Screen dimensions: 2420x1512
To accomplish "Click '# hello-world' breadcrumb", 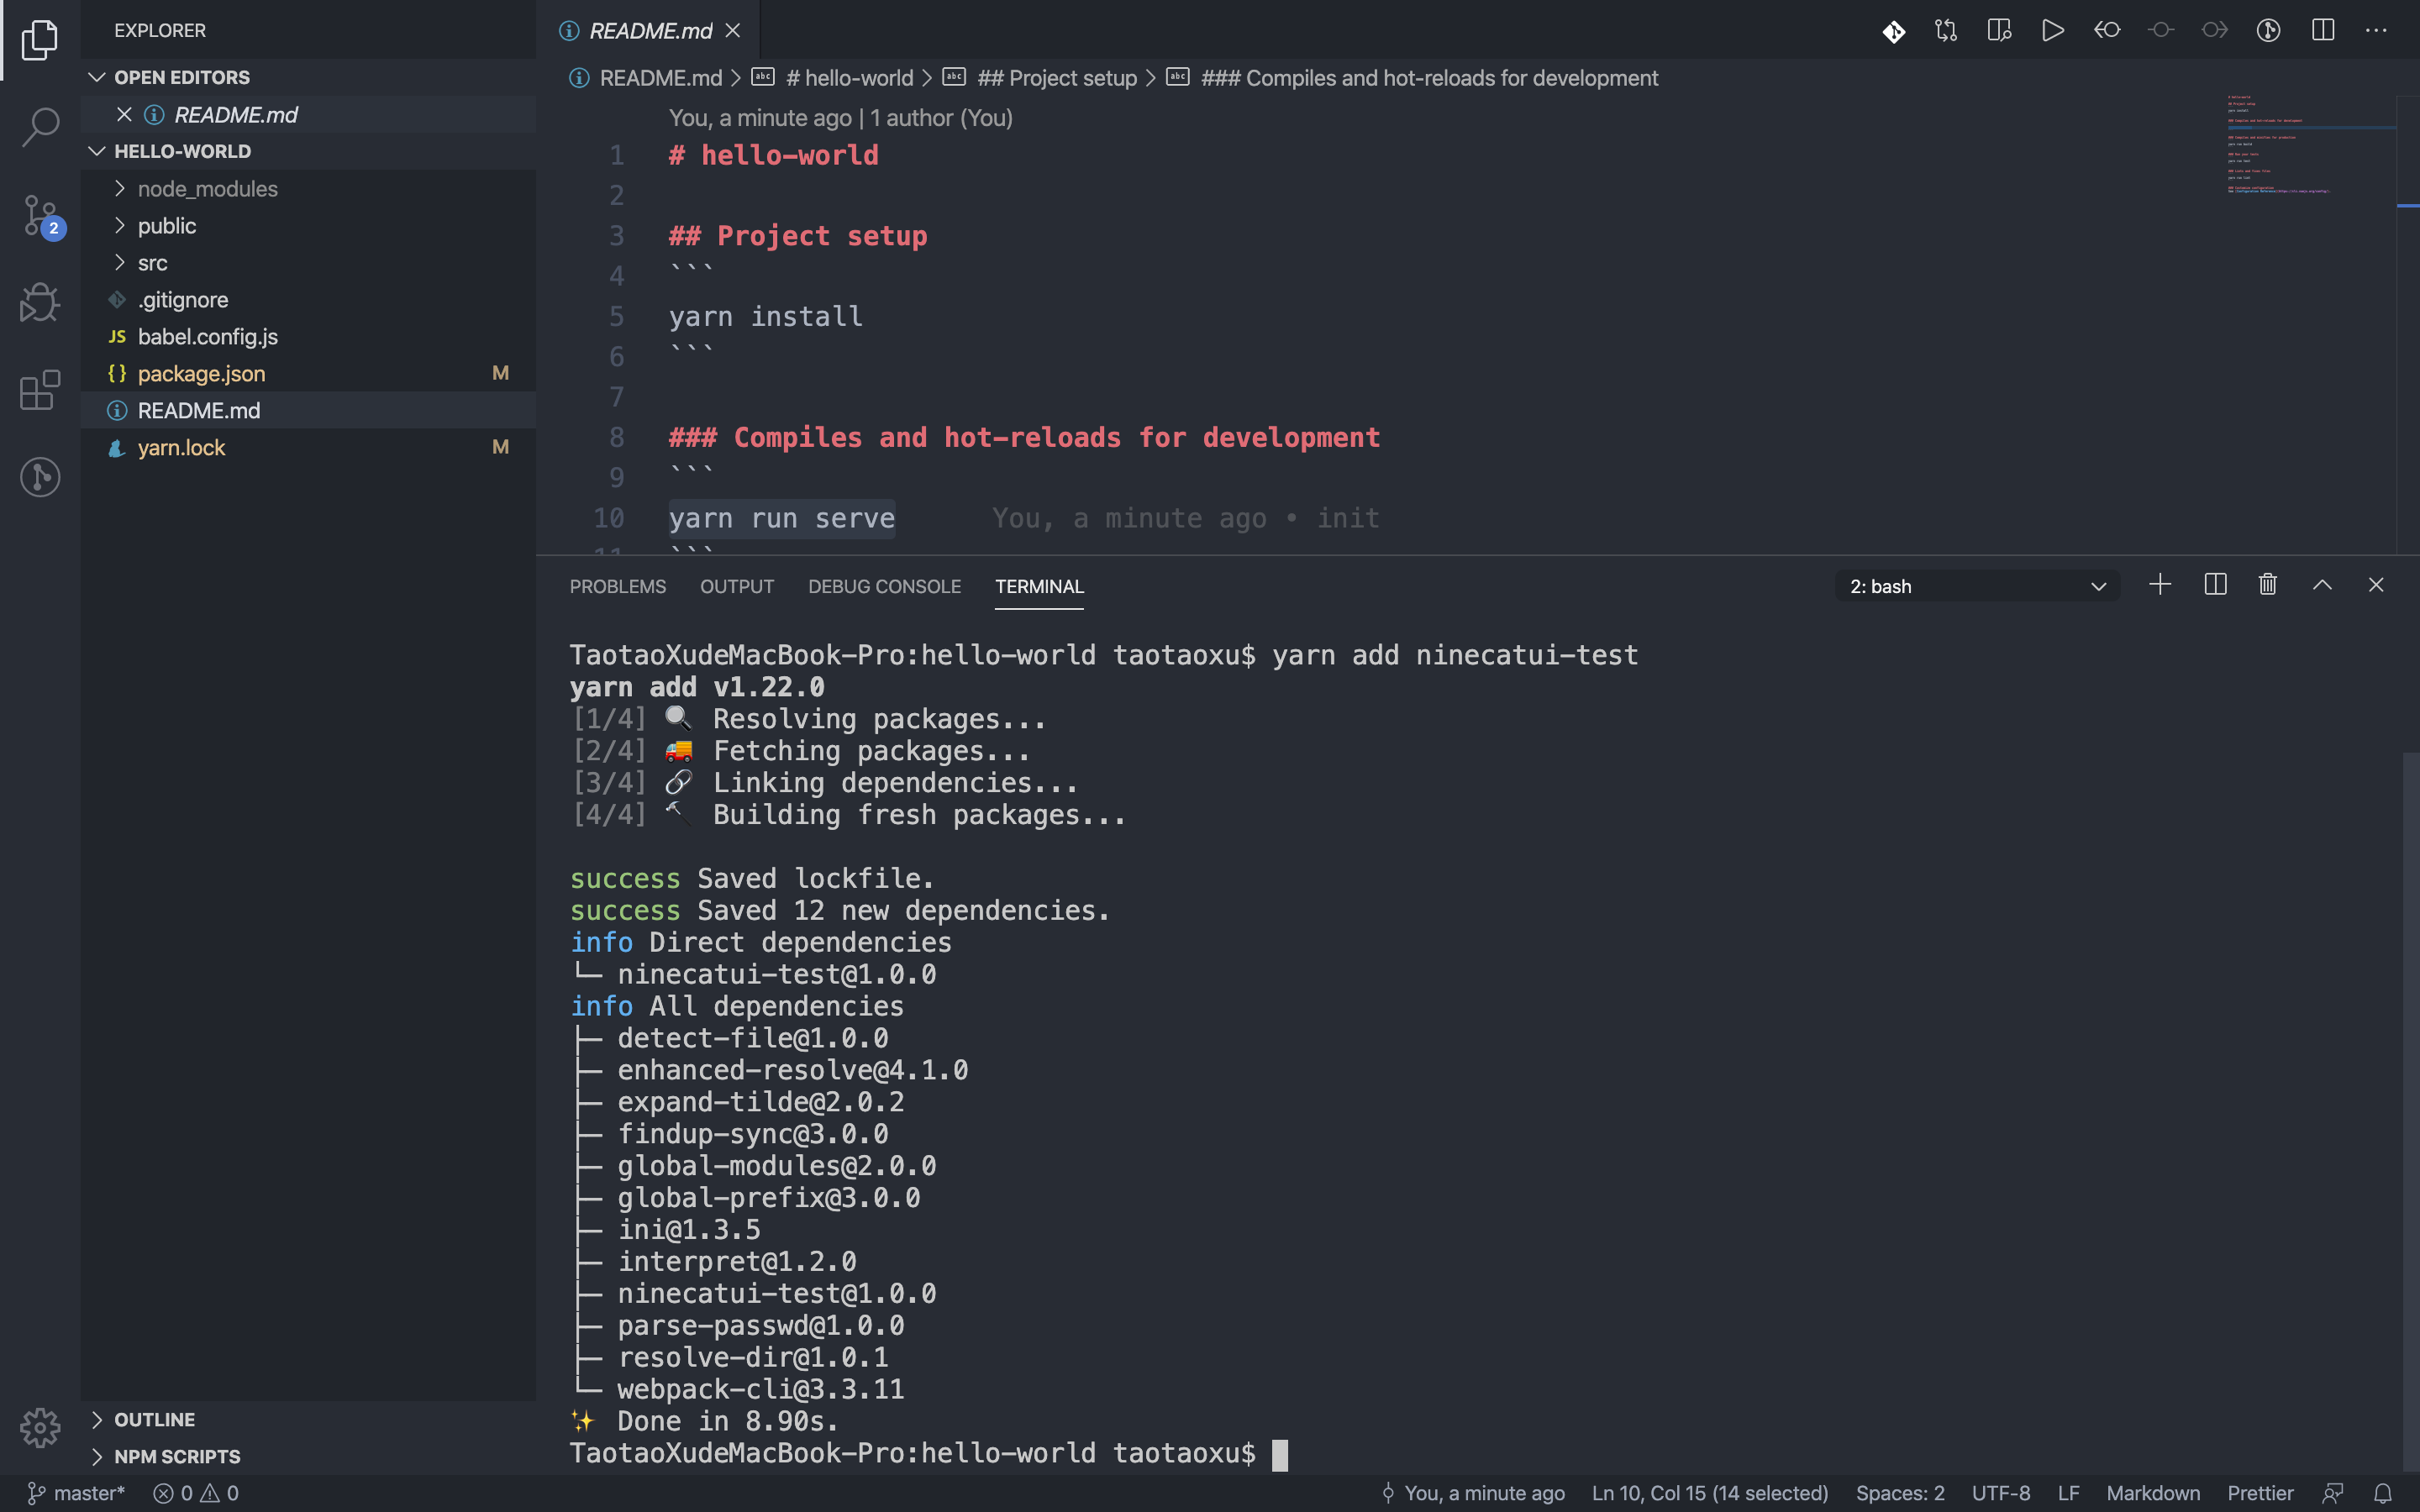I will click(849, 78).
